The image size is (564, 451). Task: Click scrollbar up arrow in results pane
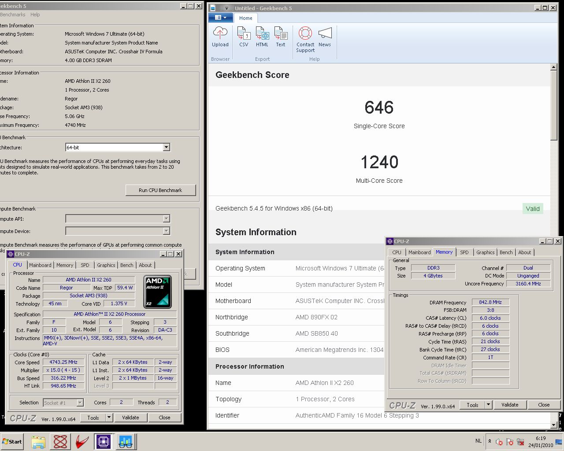(x=554, y=67)
